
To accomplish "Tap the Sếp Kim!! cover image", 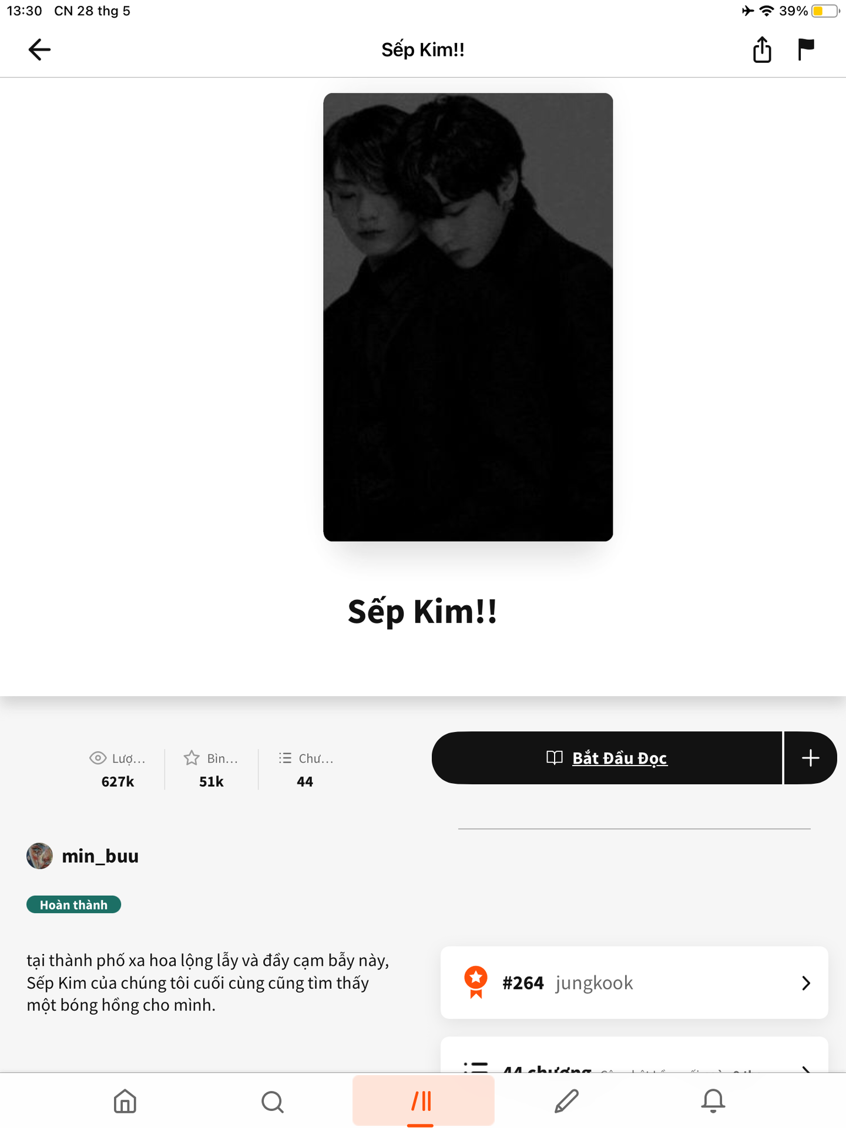I will (x=468, y=317).
